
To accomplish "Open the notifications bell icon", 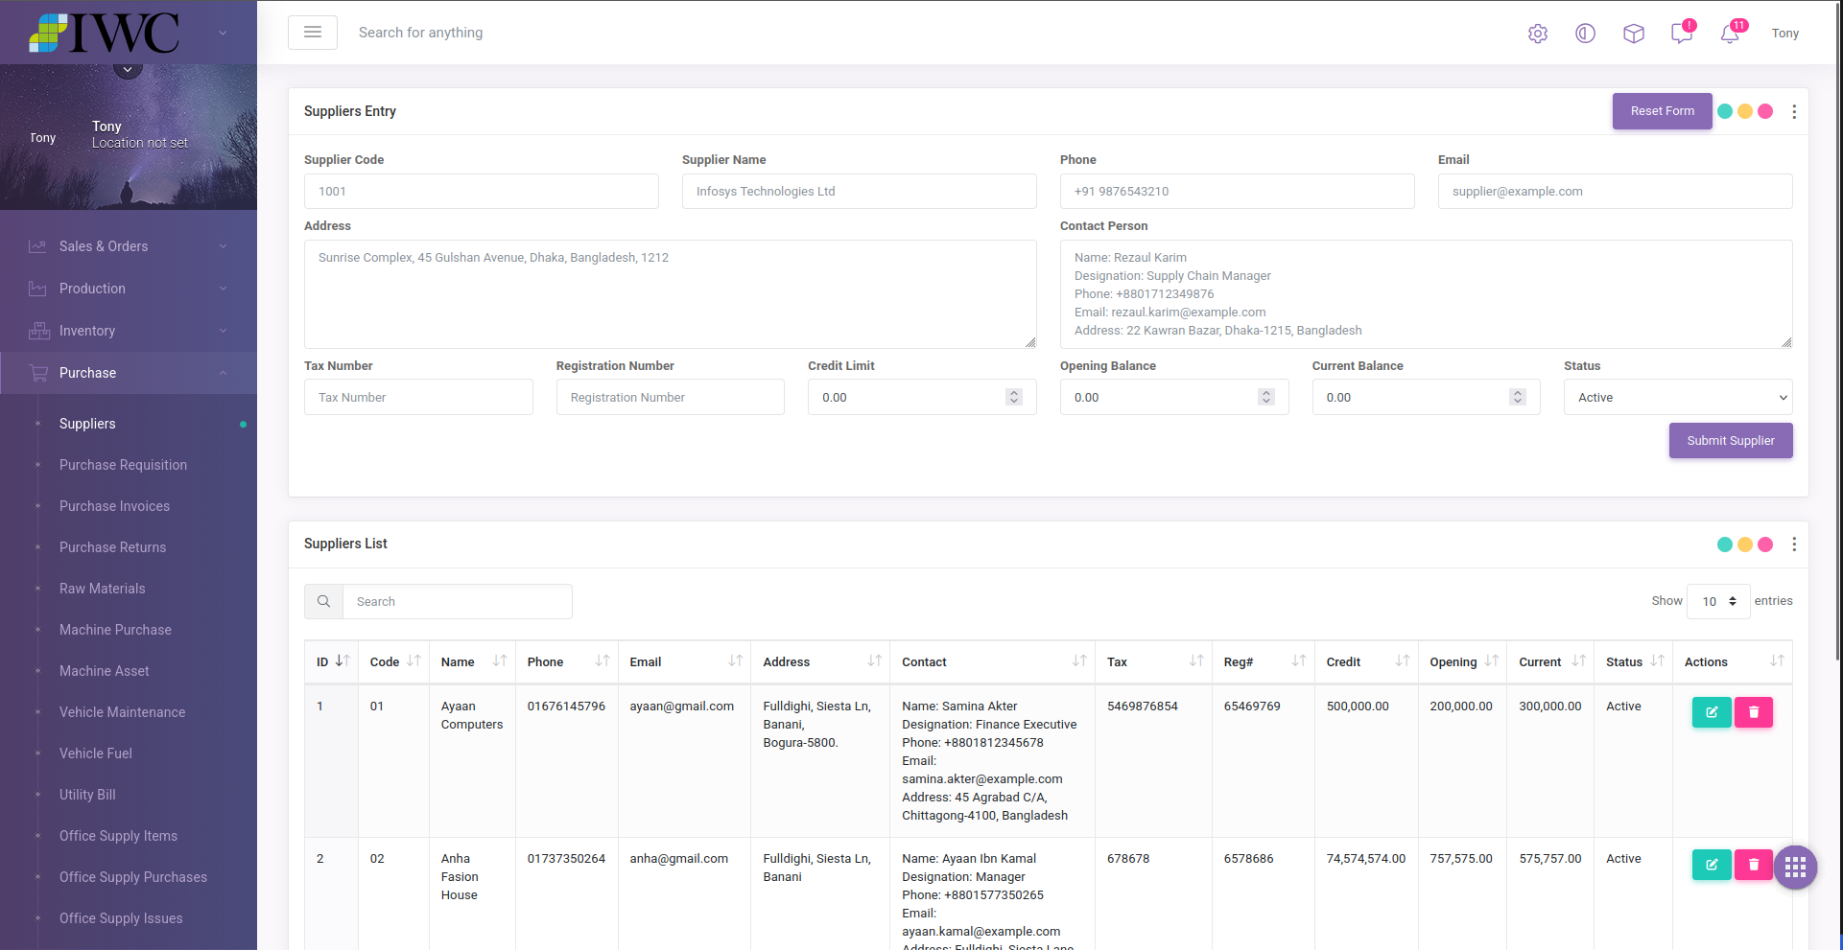I will click(x=1730, y=34).
